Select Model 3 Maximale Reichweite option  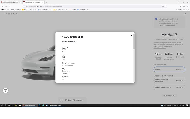click(169, 80)
